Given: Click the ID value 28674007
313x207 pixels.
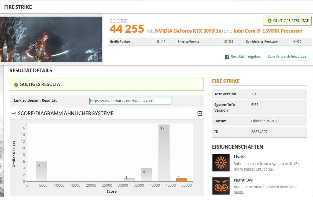Looking at the screenshot, I should coord(259,132).
